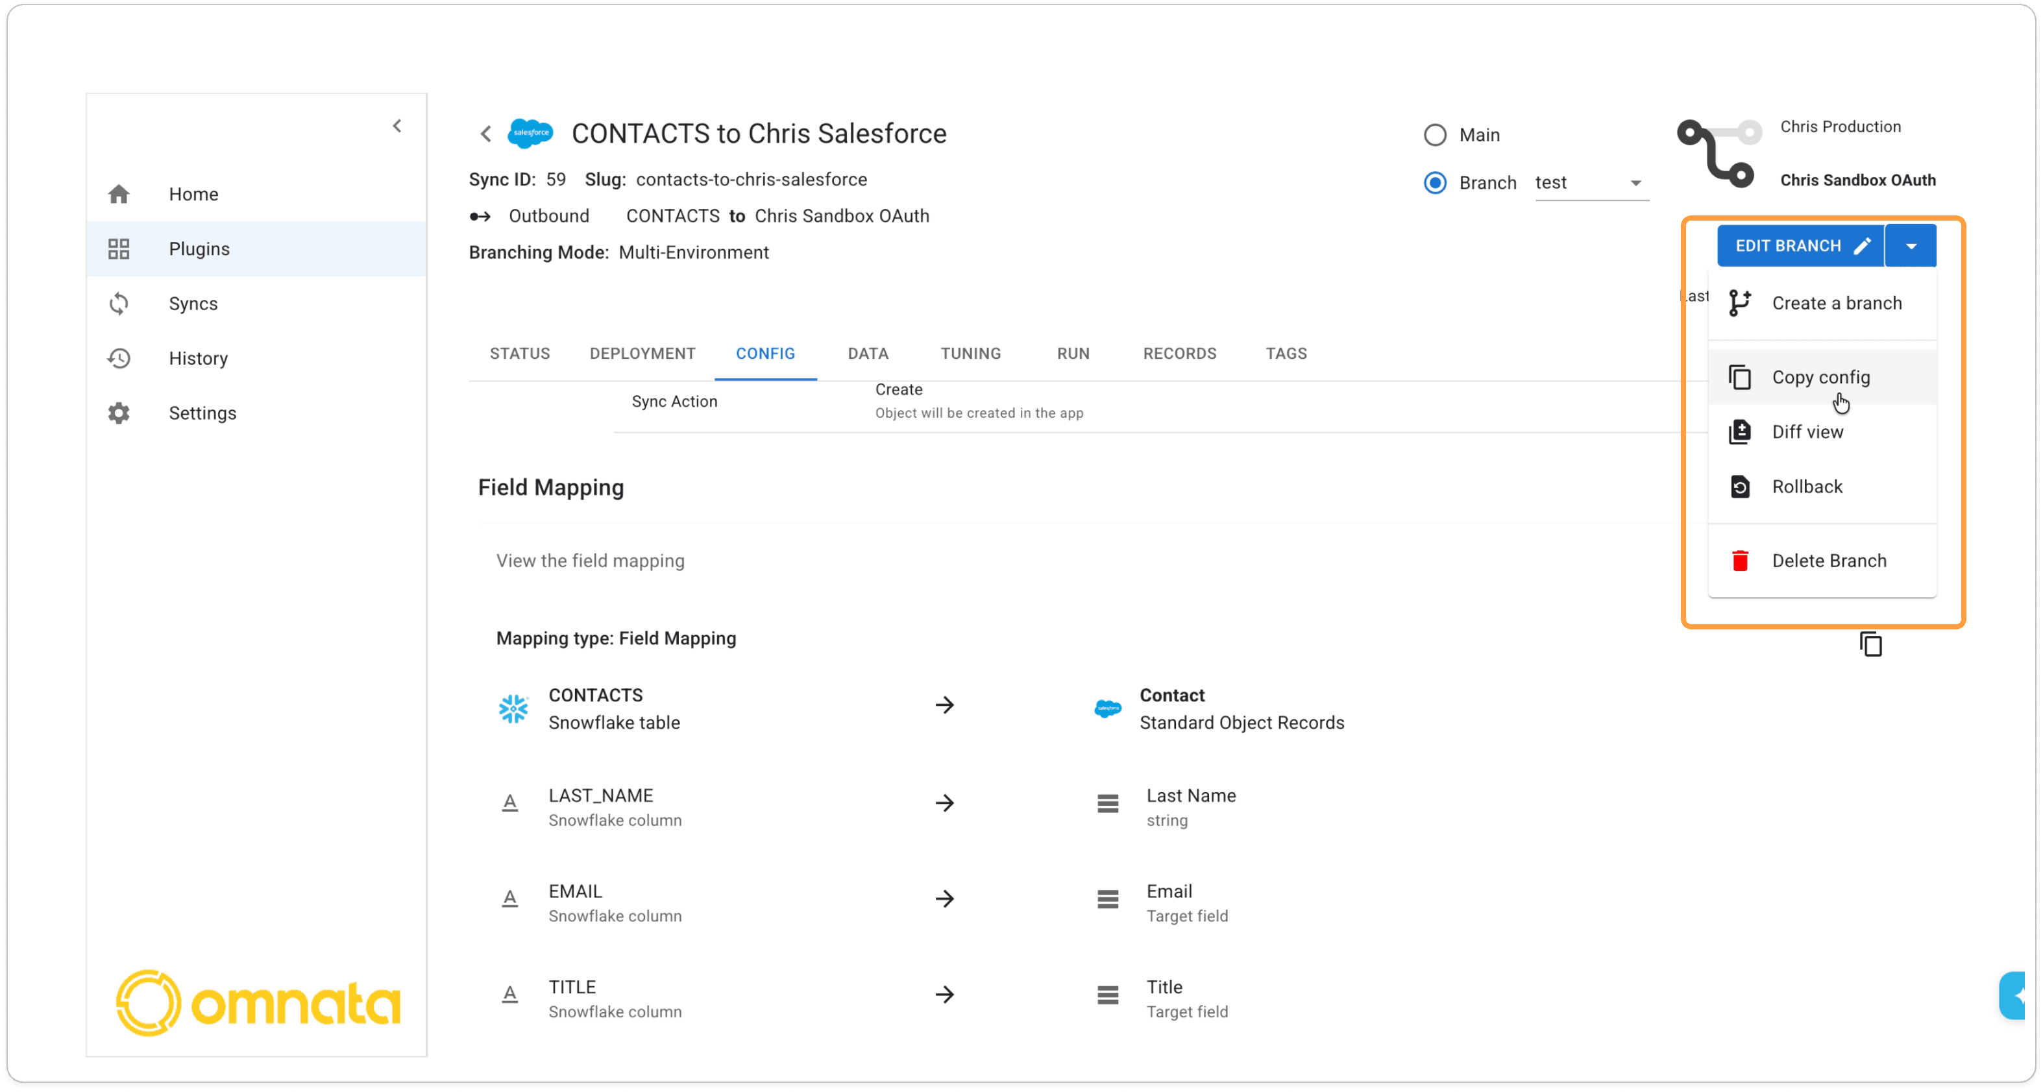
Task: Go back using arrow beside sync title
Action: tap(486, 134)
